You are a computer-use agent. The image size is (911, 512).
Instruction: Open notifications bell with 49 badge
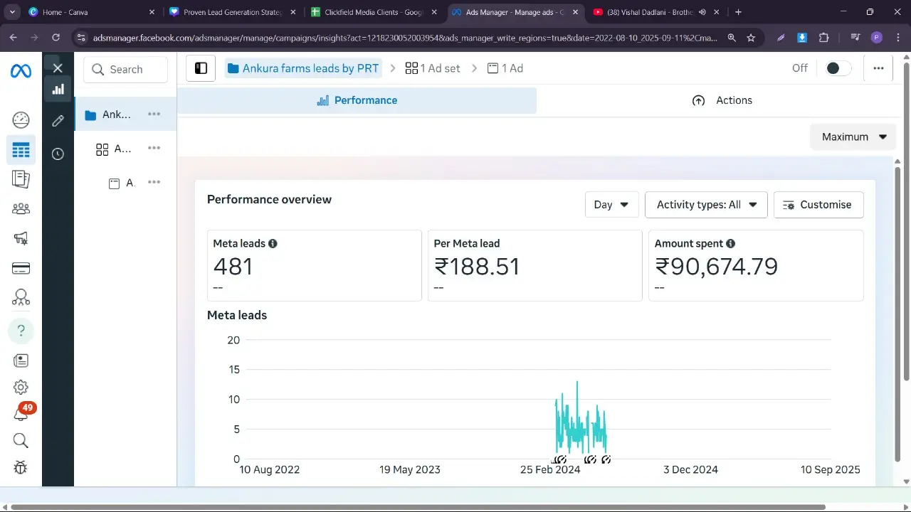tap(21, 414)
